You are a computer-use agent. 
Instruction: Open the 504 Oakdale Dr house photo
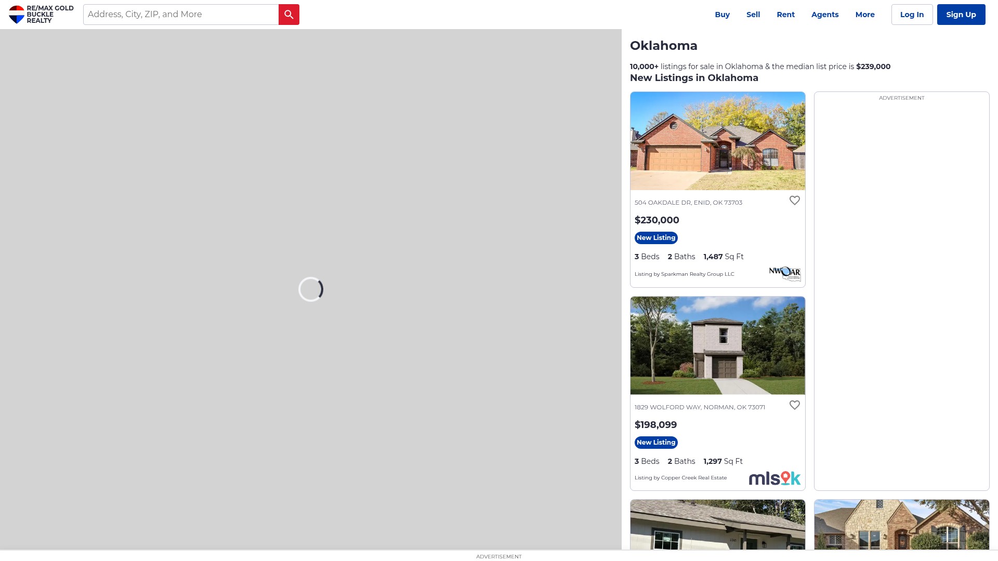(x=718, y=141)
